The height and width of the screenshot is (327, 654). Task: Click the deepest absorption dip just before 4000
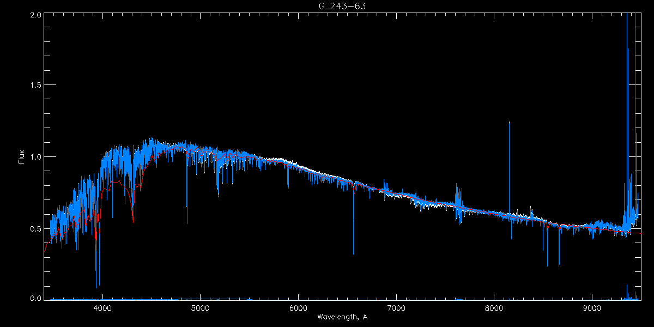[x=97, y=287]
